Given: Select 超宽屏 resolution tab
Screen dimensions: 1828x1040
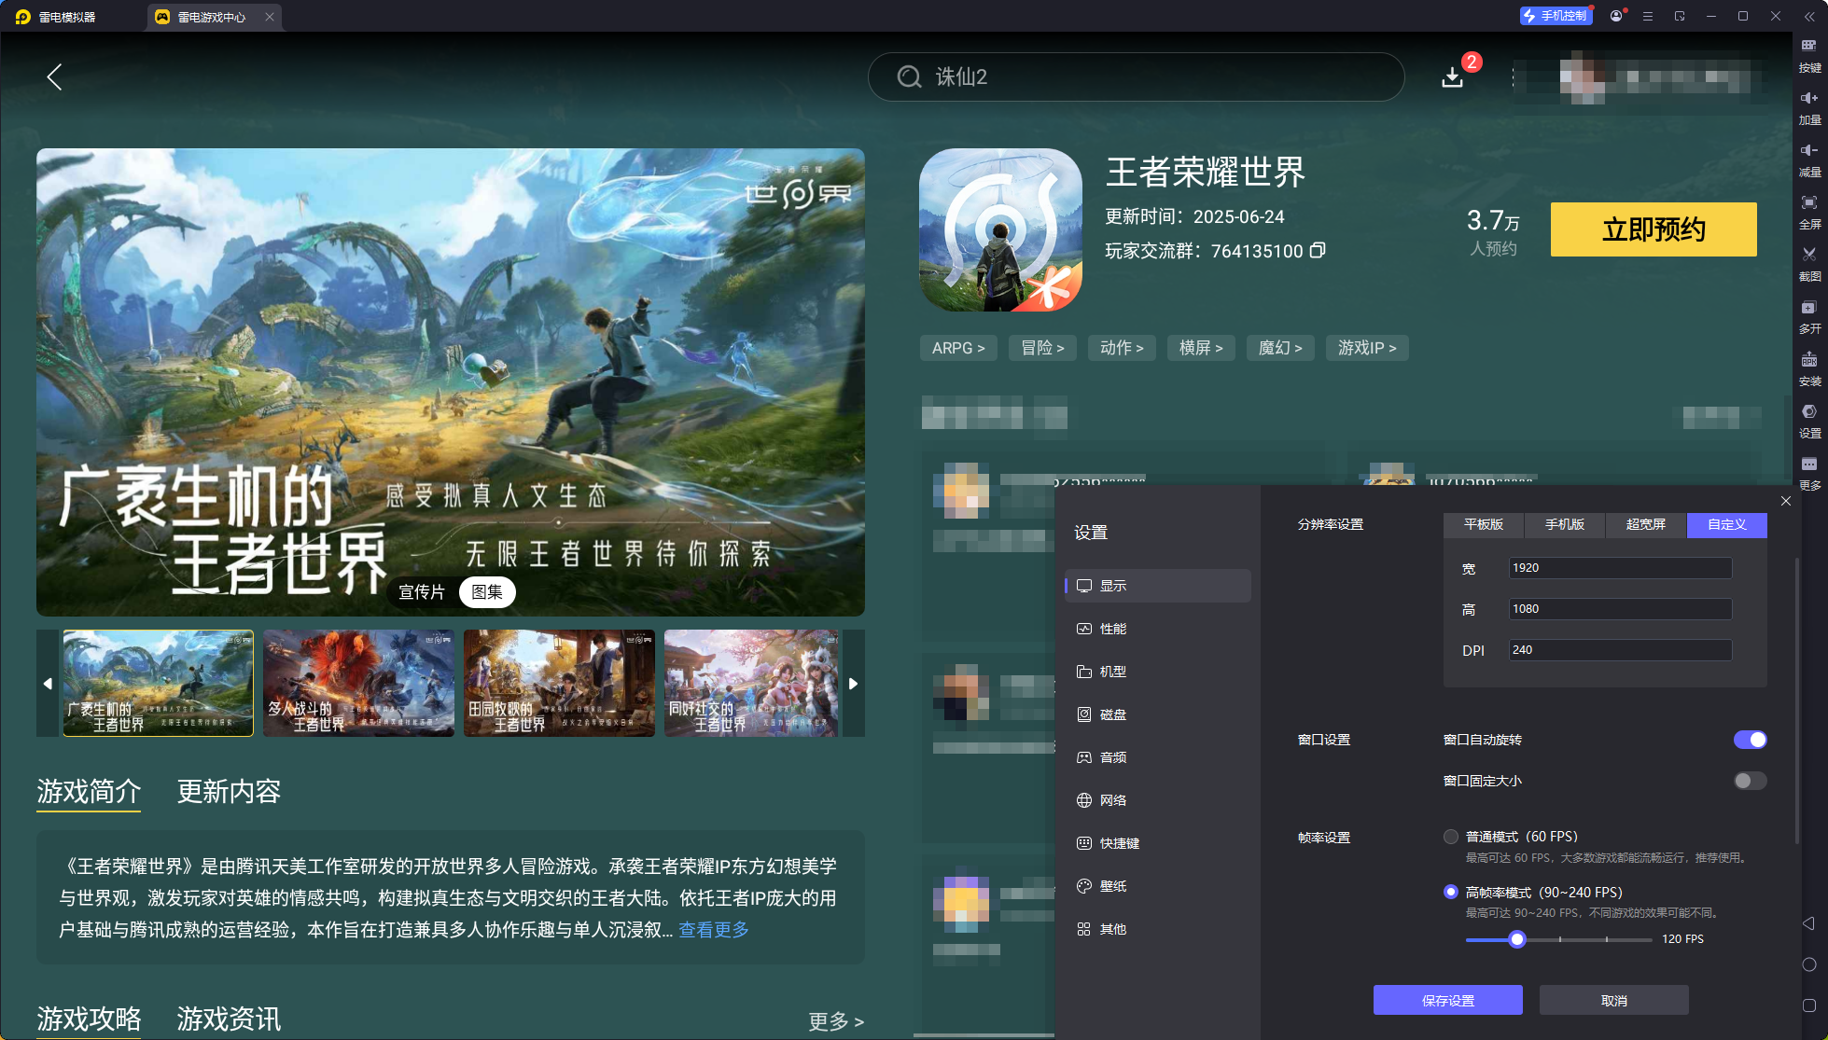Looking at the screenshot, I should tap(1646, 525).
